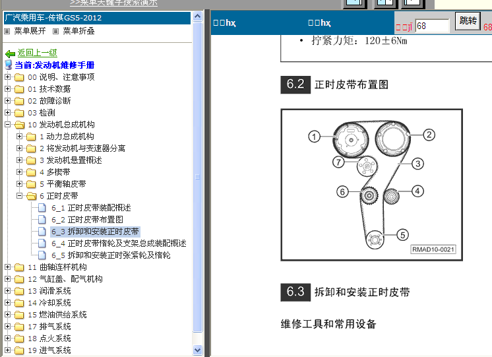Click folder icon of 3 发动机悬置概述

tap(31, 160)
